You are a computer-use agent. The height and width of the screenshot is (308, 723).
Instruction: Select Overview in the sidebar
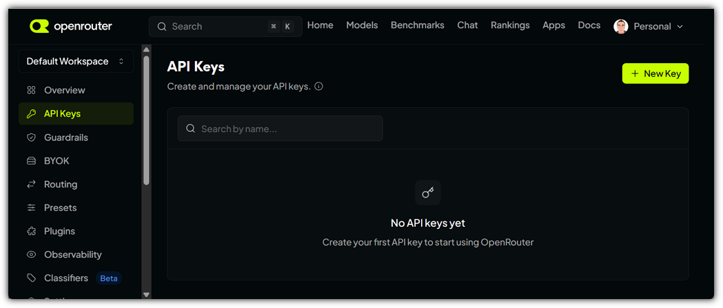[x=76, y=90]
